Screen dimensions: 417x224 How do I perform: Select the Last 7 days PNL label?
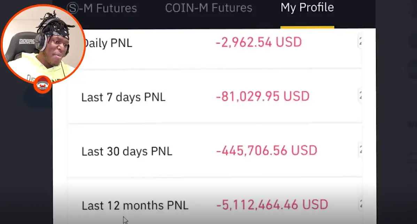click(x=123, y=97)
